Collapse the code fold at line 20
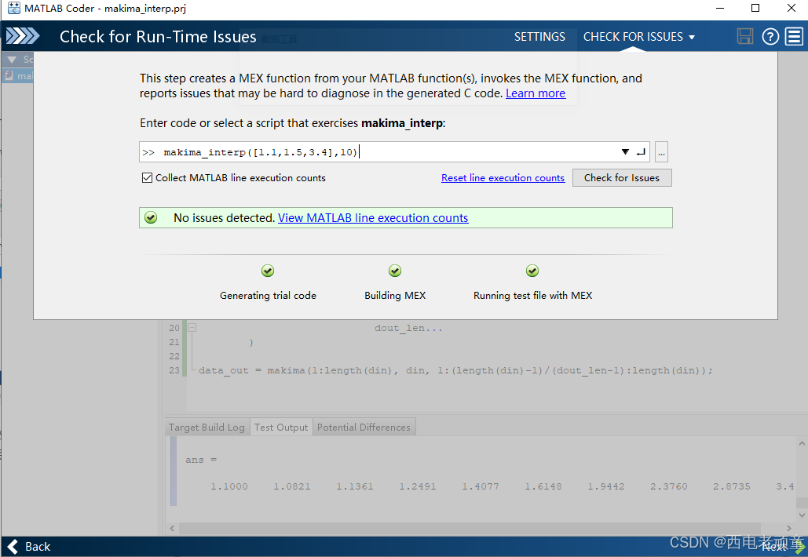The height and width of the screenshot is (557, 808). 192,327
